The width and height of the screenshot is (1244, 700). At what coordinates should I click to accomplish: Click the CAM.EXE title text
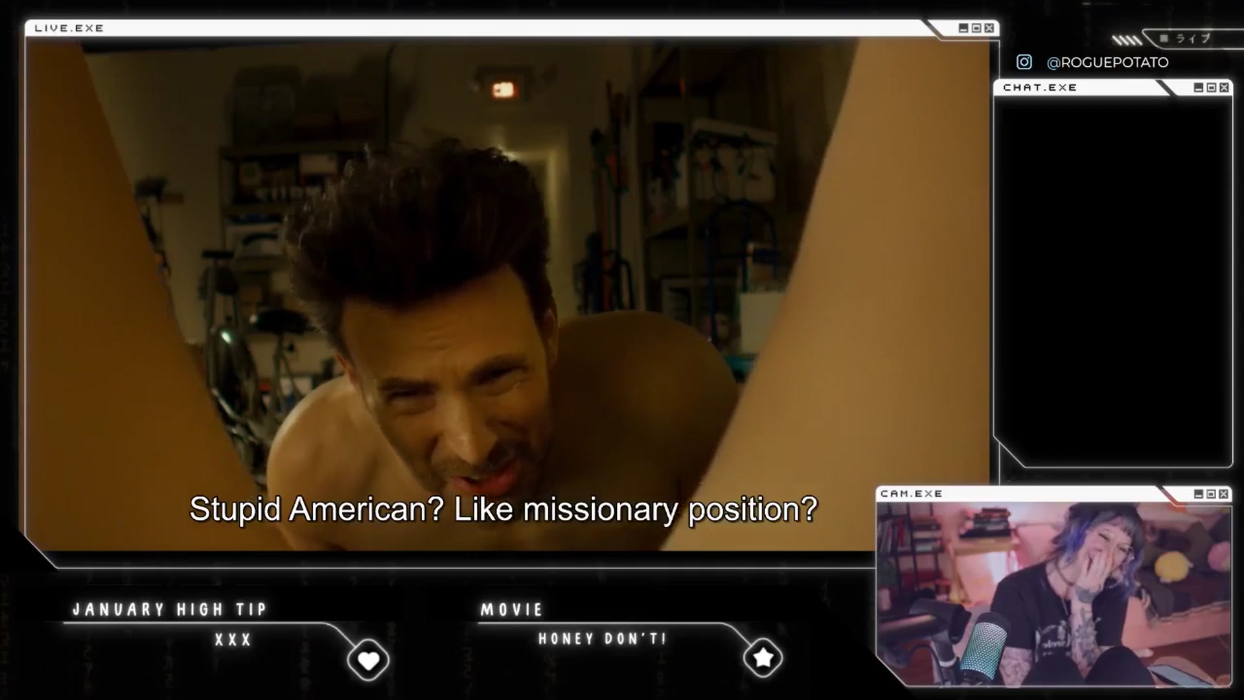click(x=912, y=494)
